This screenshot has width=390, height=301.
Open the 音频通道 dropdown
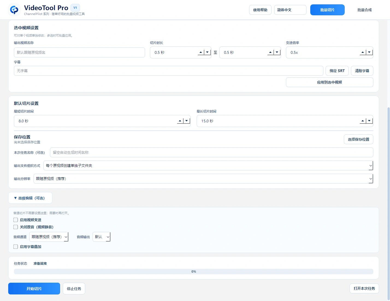(x=49, y=237)
